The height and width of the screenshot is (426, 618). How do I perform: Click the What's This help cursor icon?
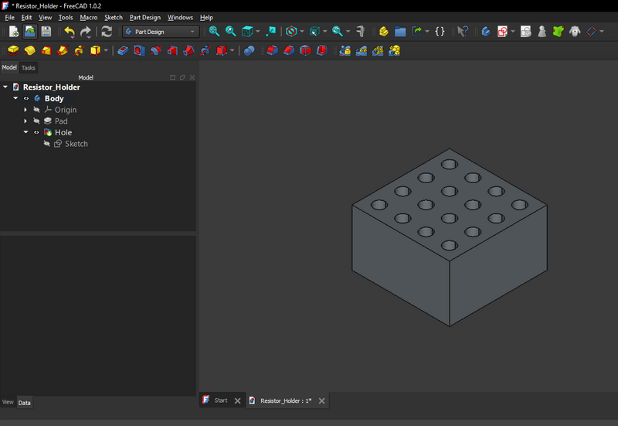point(462,32)
